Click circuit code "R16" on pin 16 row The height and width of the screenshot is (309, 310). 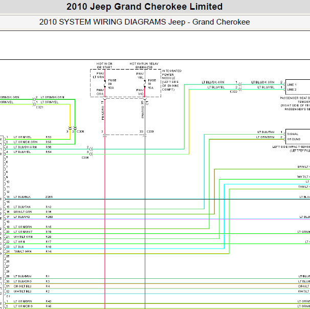49,212
